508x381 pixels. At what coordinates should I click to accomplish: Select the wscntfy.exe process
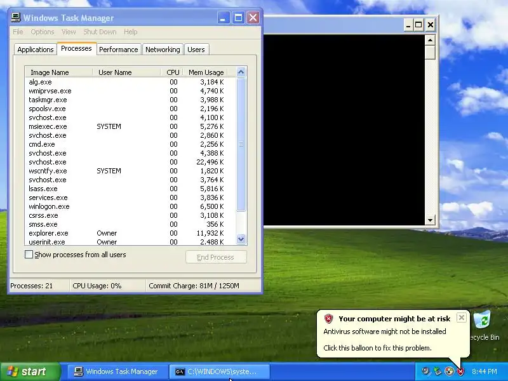pyautogui.click(x=131, y=171)
